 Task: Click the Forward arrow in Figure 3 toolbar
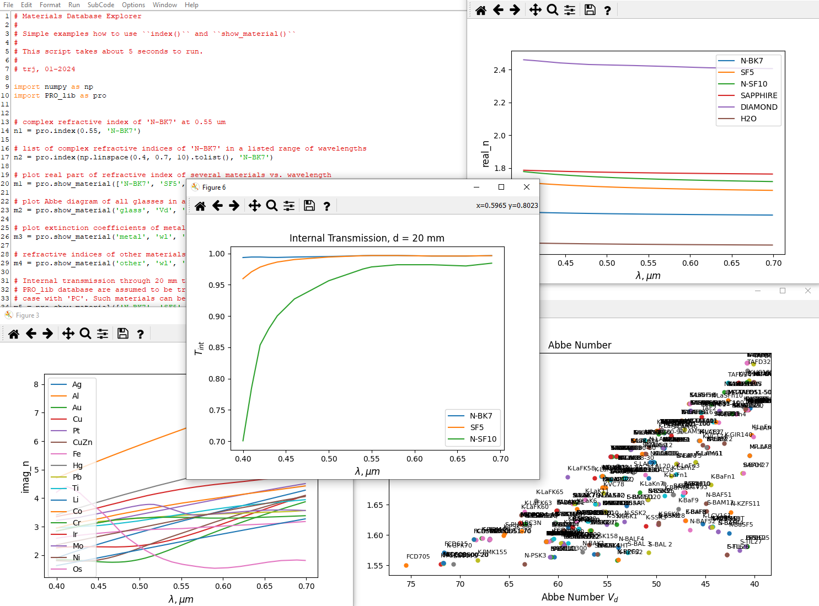[48, 334]
